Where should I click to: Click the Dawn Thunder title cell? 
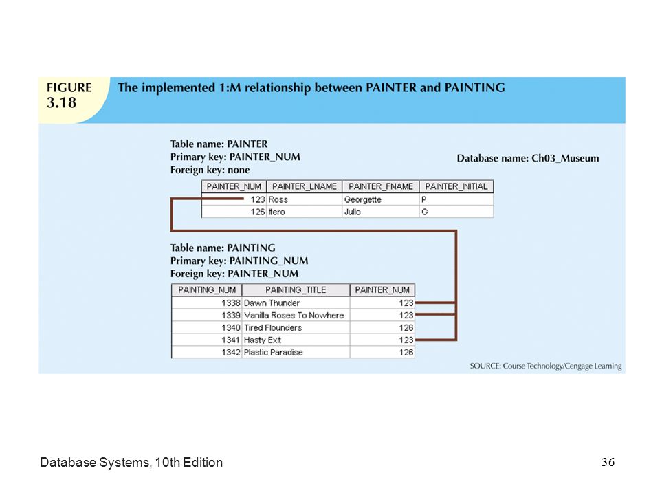coord(296,303)
